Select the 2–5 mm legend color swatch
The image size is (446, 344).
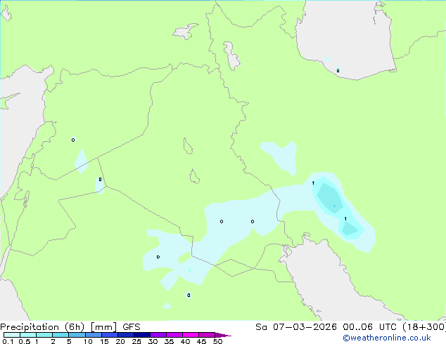pyautogui.click(x=60, y=335)
